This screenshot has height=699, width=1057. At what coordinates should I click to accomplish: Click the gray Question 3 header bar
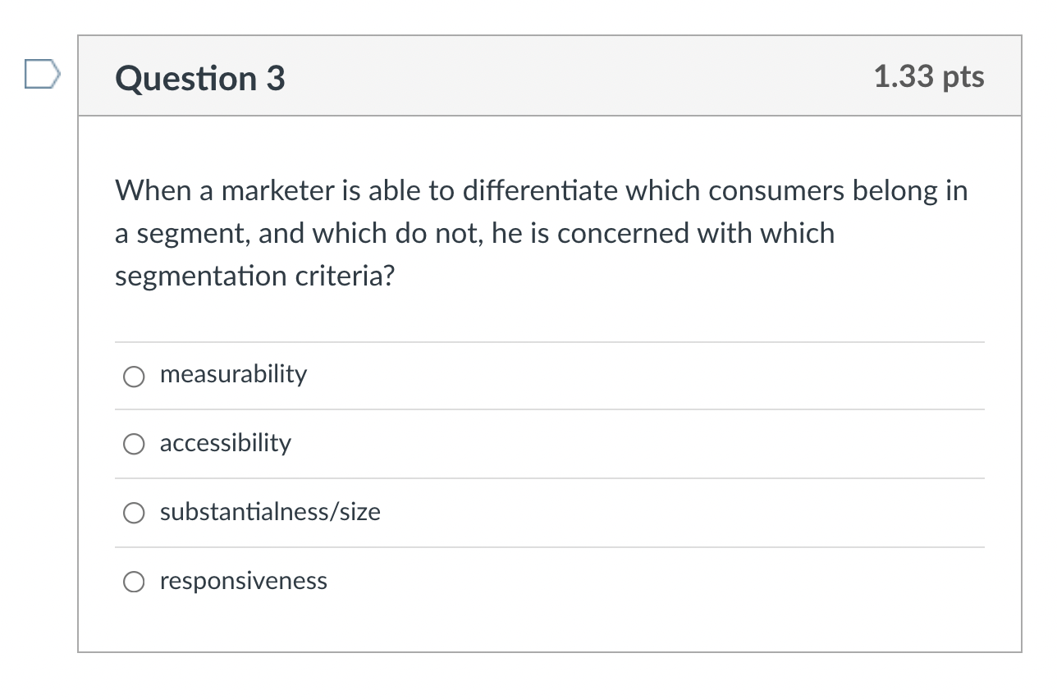coord(550,75)
